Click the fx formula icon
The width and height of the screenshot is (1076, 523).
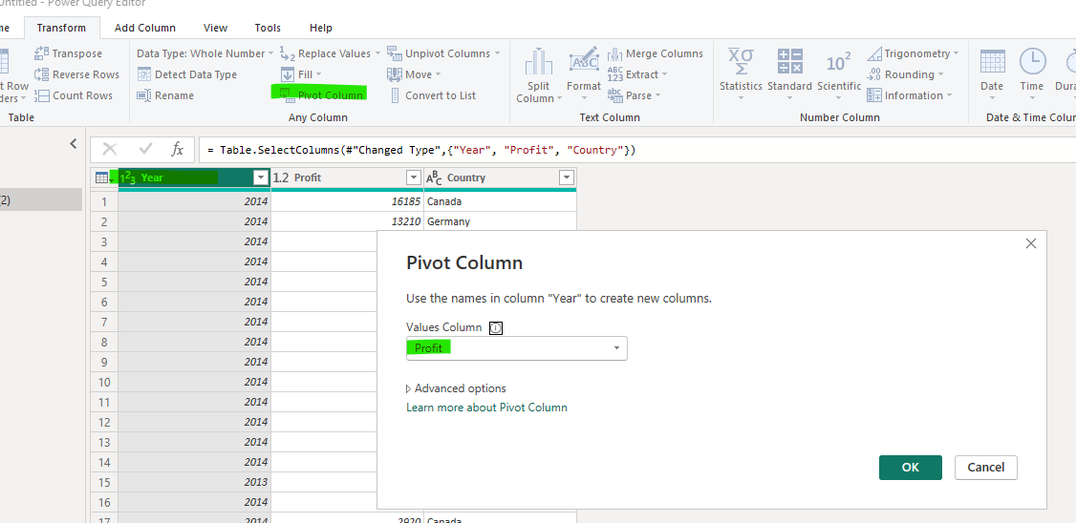point(177,149)
